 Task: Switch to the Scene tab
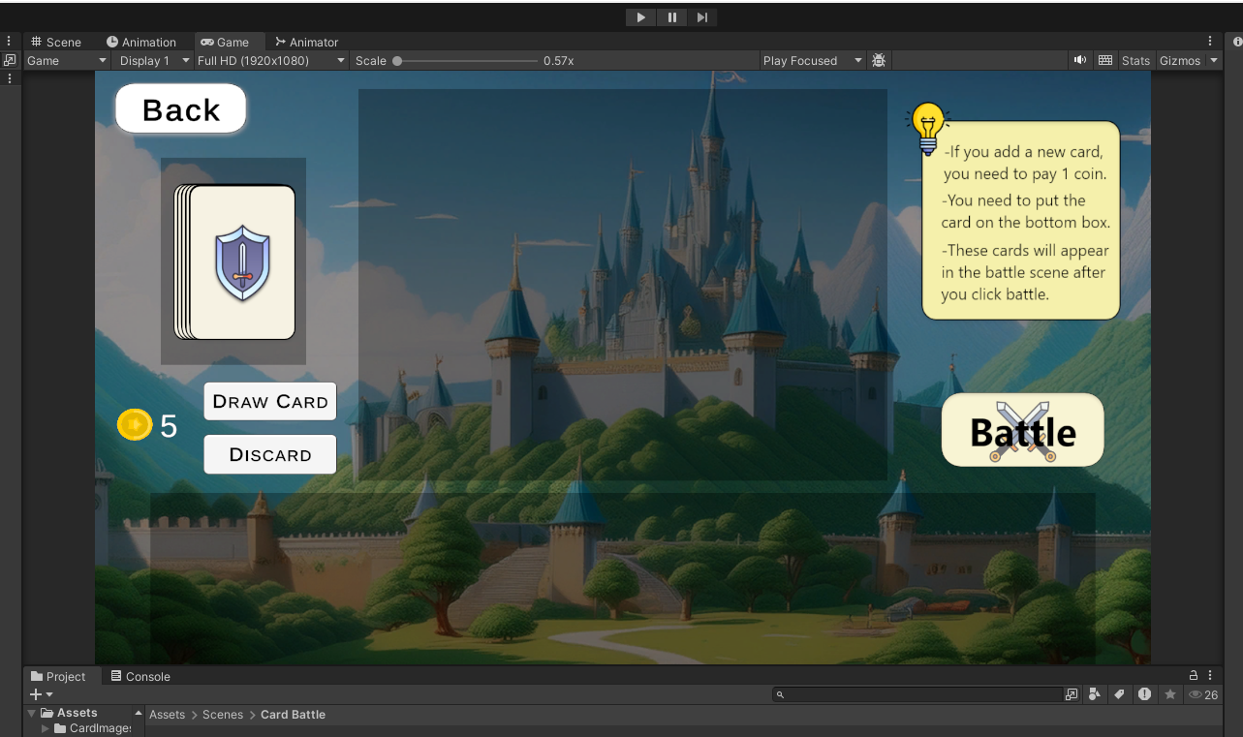coord(56,42)
